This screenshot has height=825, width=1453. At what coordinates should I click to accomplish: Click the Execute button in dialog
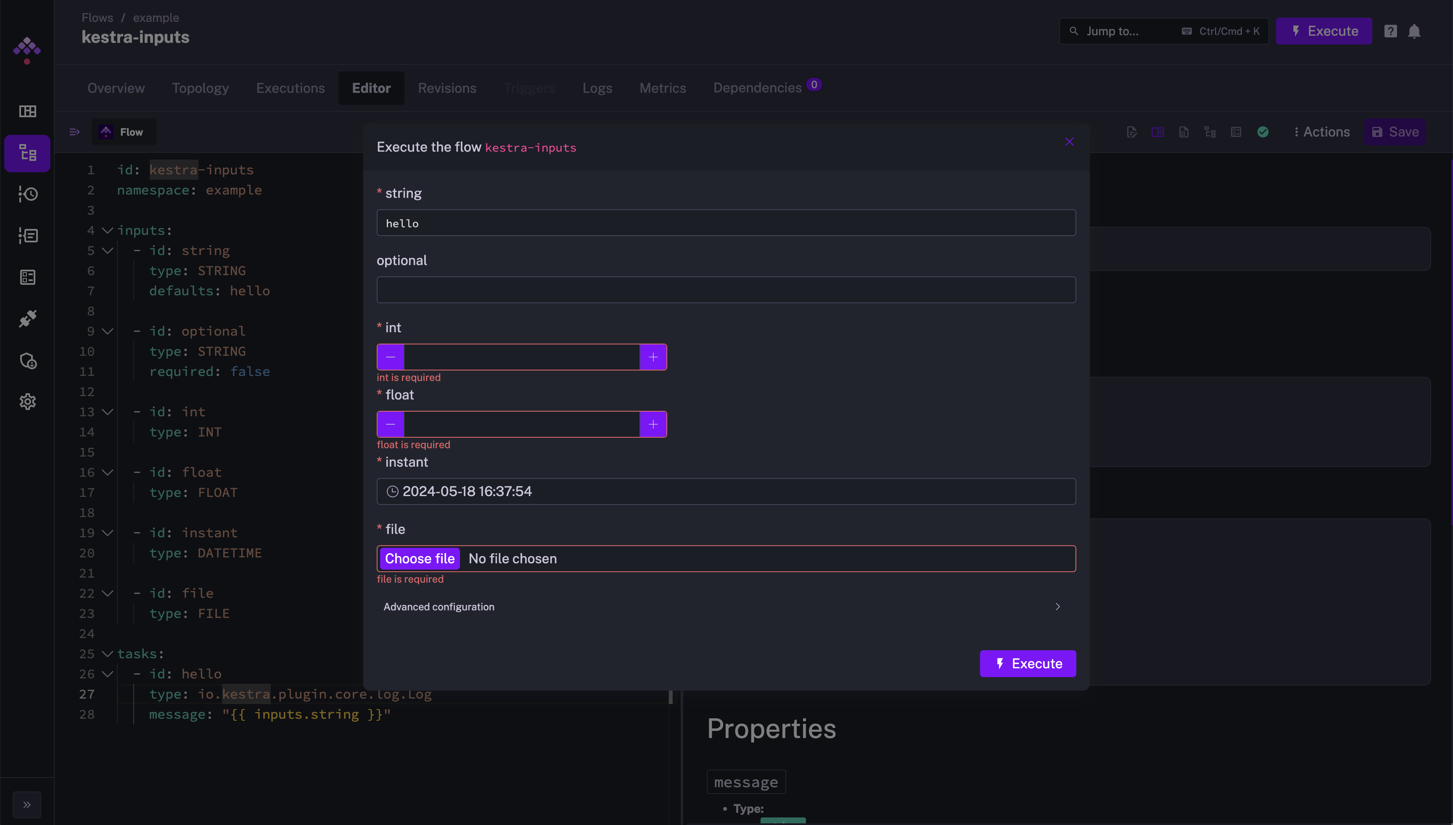pos(1028,663)
